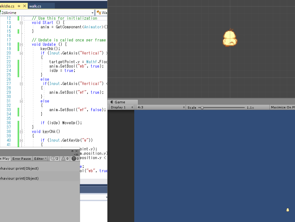Collapse the else block on line 31
The height and width of the screenshot is (222, 295).
point(21,101)
